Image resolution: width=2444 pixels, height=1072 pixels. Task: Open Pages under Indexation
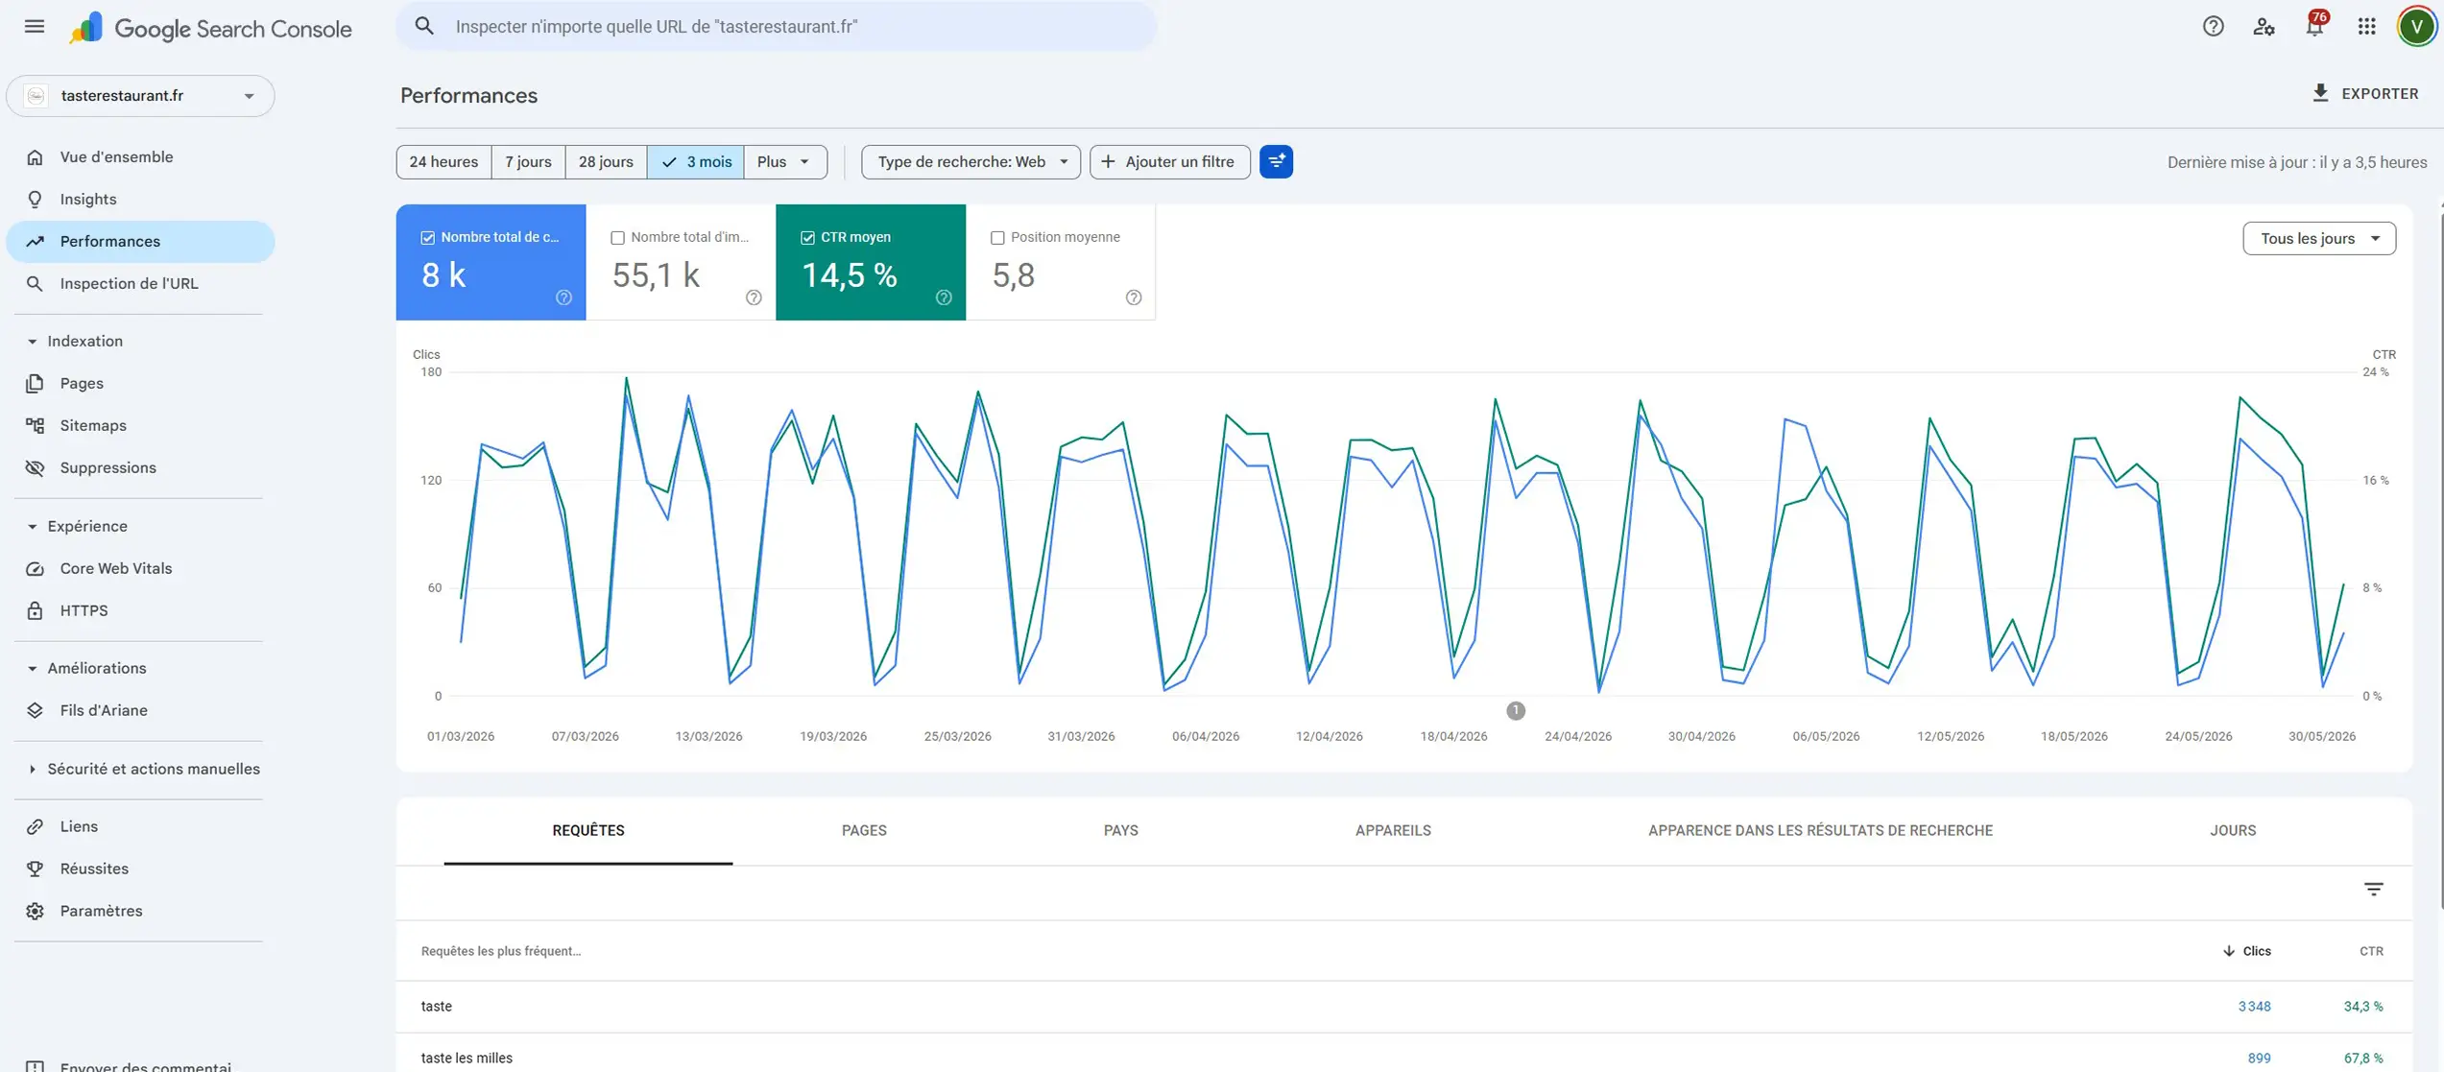point(140,384)
